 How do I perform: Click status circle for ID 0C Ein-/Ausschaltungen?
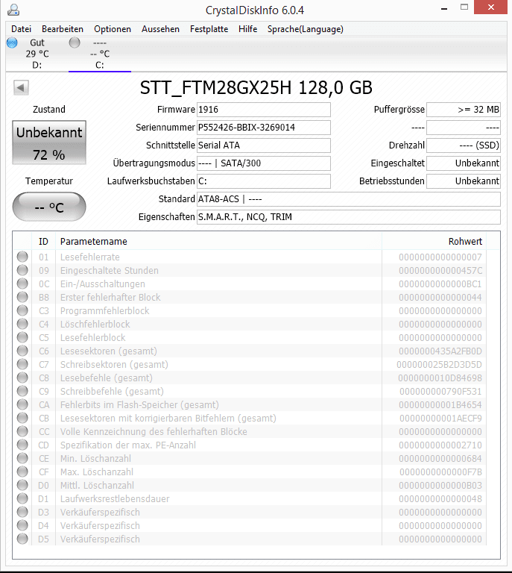(x=22, y=284)
